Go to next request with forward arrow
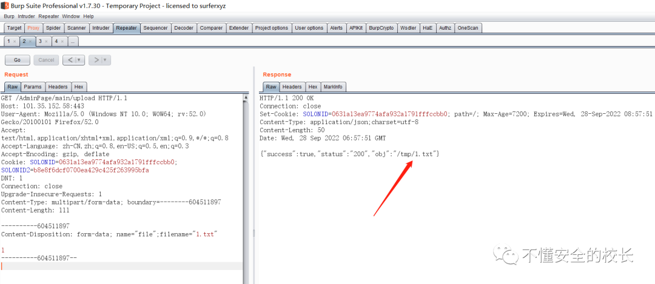Viewport: 655px width, 284px height. coord(96,60)
